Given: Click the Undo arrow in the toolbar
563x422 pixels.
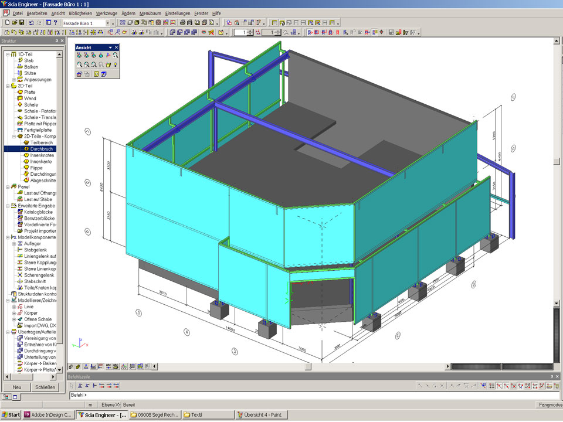Looking at the screenshot, I should pos(31,23).
